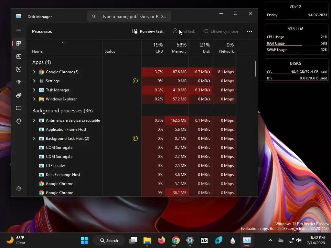This screenshot has height=248, width=331.
Task: Launch Firefox from the taskbar
Action: (162, 240)
